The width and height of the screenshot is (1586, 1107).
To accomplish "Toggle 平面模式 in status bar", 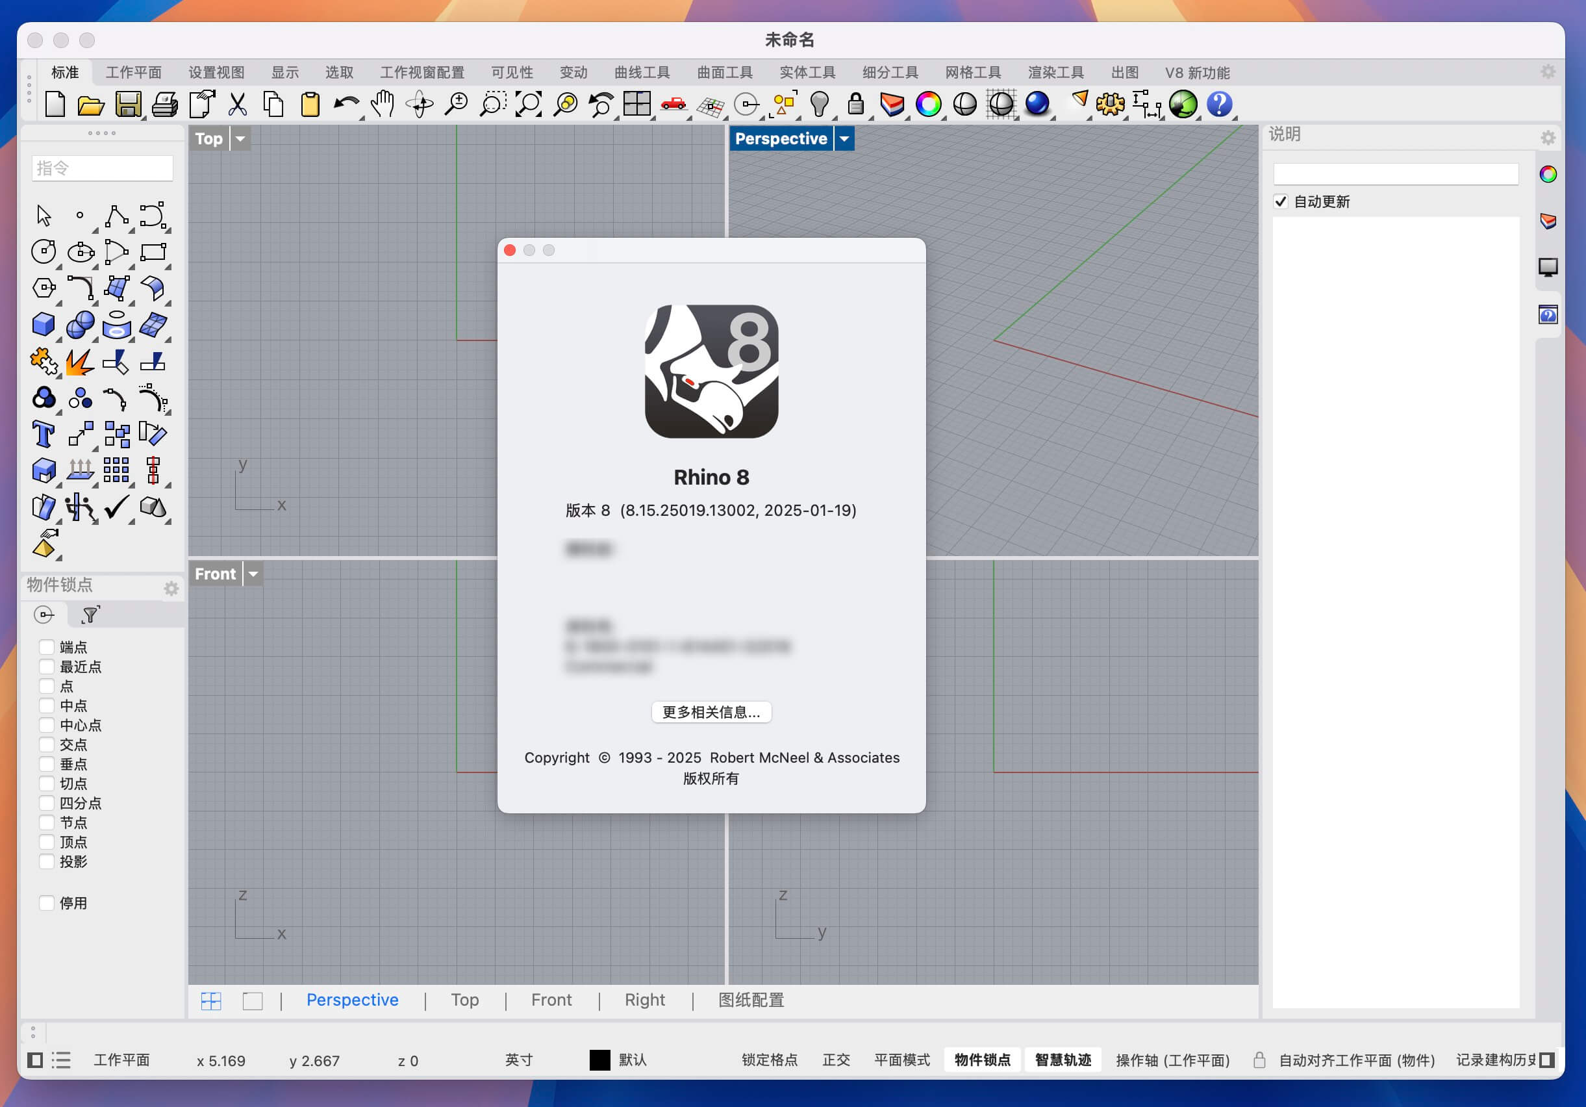I will [x=901, y=1060].
